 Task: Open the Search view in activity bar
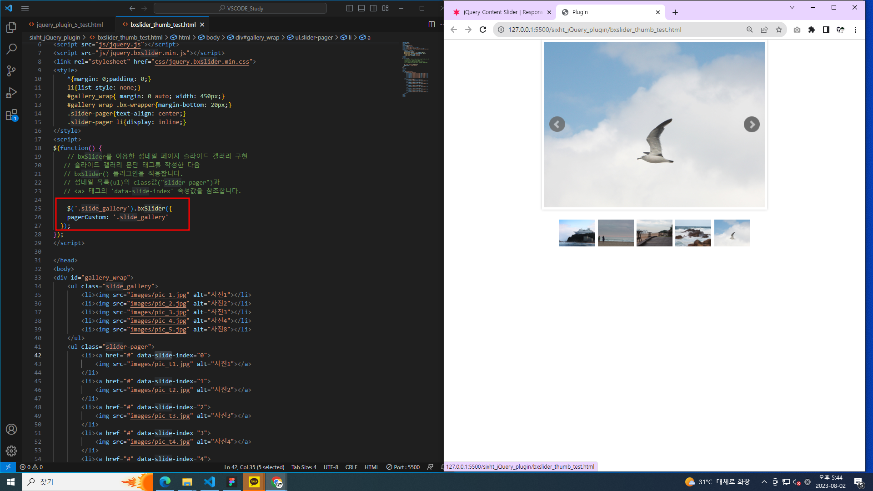tap(11, 49)
